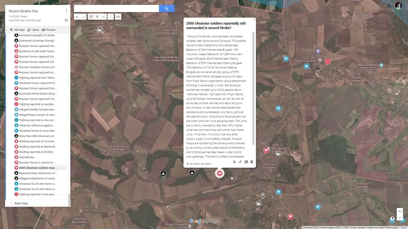
Task: Close the Hirske info window
Action: (254, 20)
